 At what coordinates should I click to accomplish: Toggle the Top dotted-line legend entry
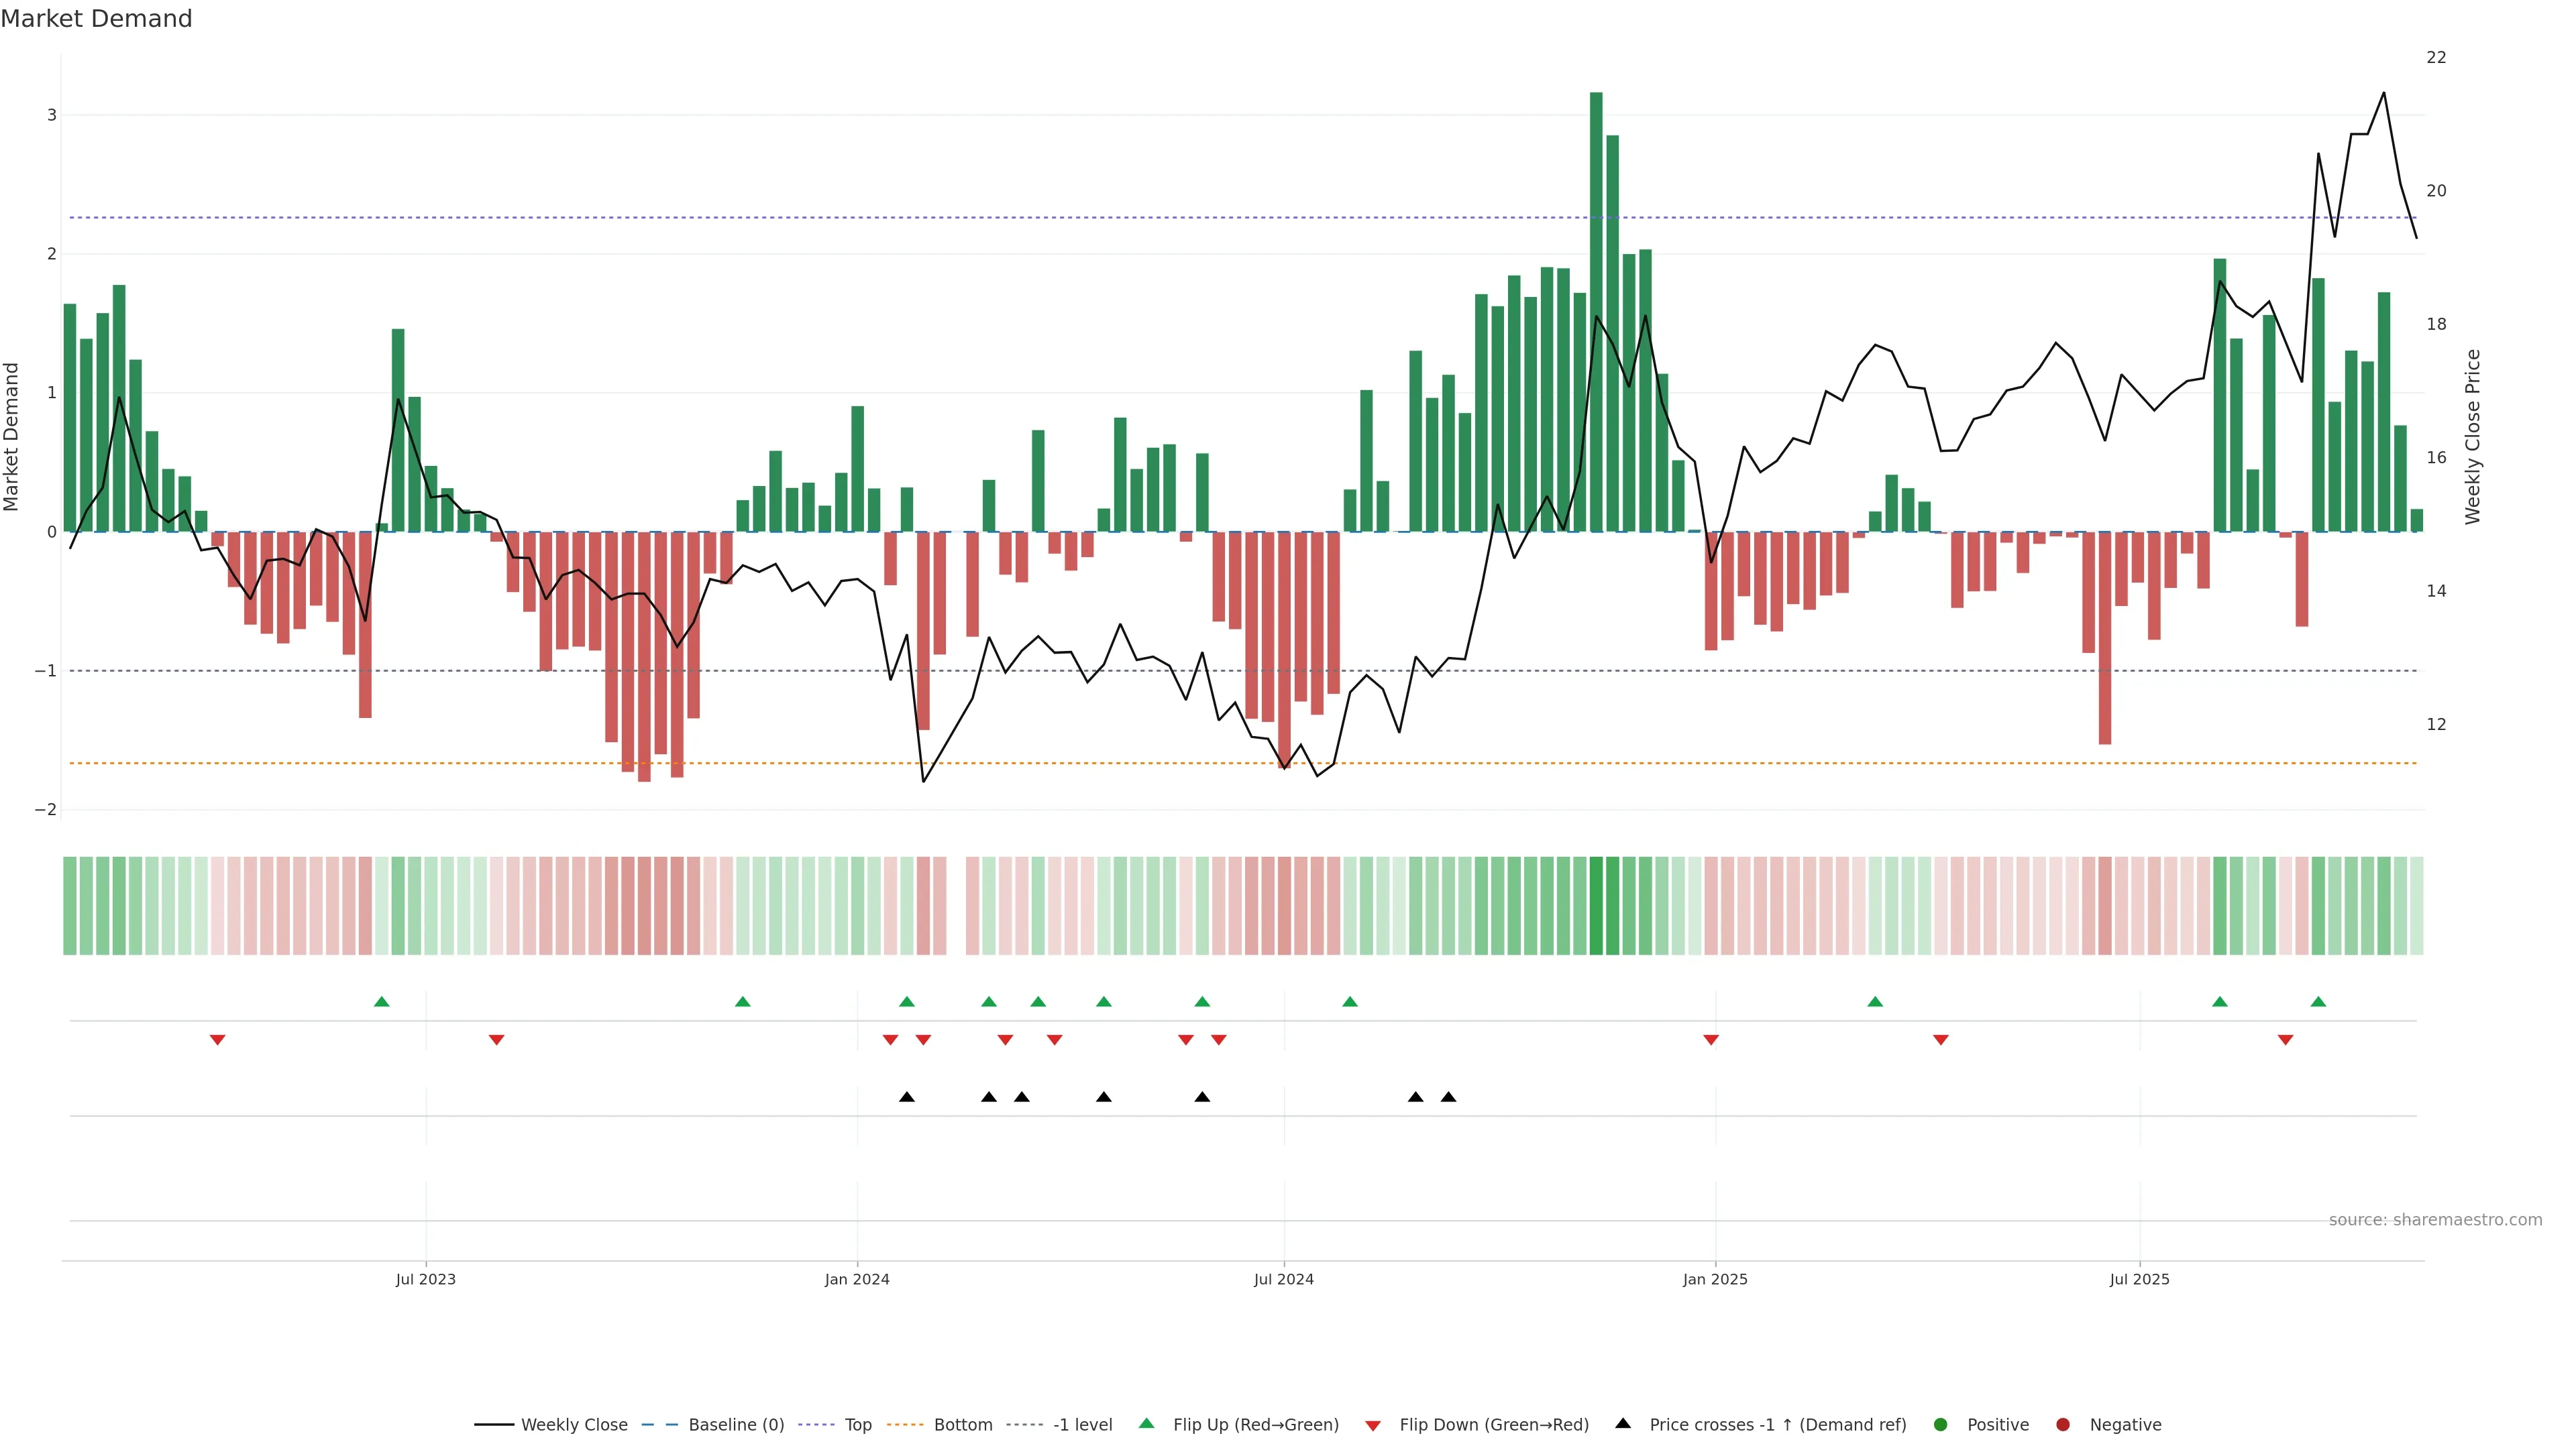pyautogui.click(x=857, y=1424)
